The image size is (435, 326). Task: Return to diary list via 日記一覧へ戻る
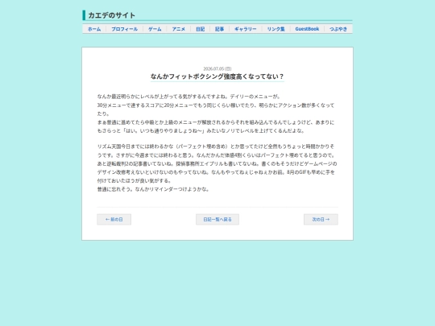217,219
